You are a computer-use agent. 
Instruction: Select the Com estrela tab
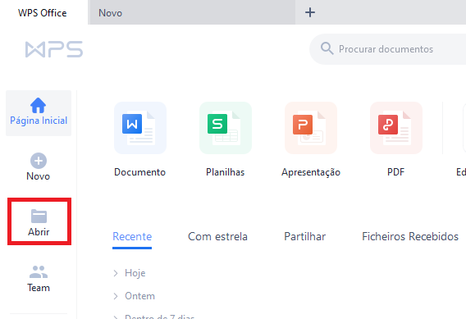pos(217,237)
